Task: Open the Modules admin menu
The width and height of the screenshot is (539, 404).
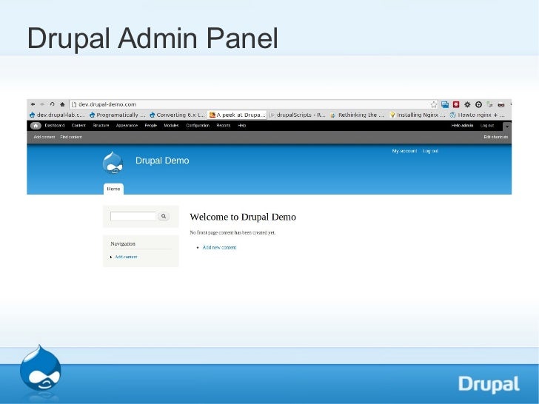Action: [x=171, y=125]
